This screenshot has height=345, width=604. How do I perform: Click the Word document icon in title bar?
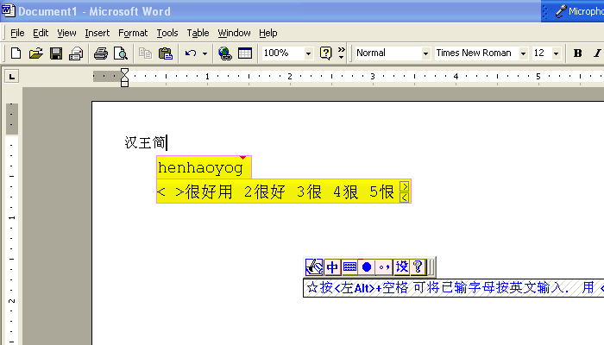8,10
